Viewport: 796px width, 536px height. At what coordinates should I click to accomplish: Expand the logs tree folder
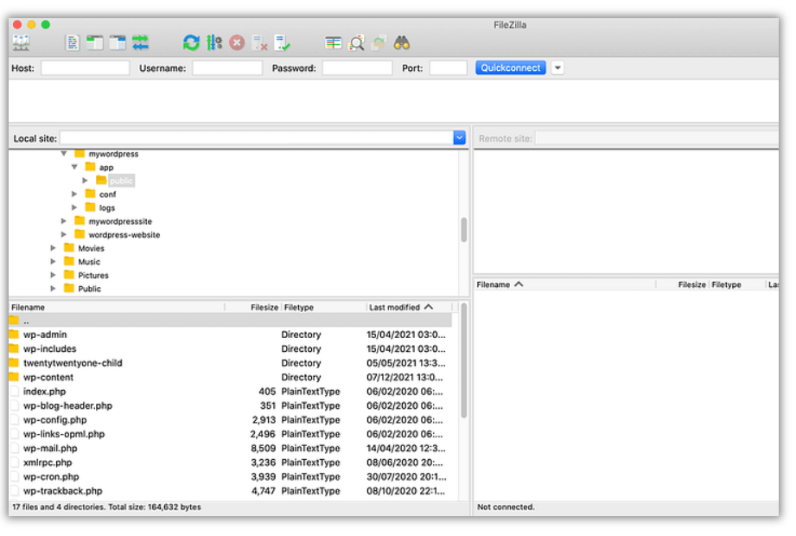point(74,207)
